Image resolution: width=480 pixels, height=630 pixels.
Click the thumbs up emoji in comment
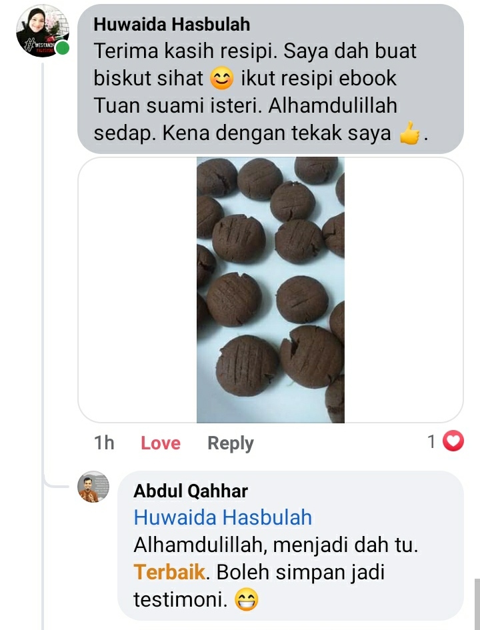pos(409,133)
